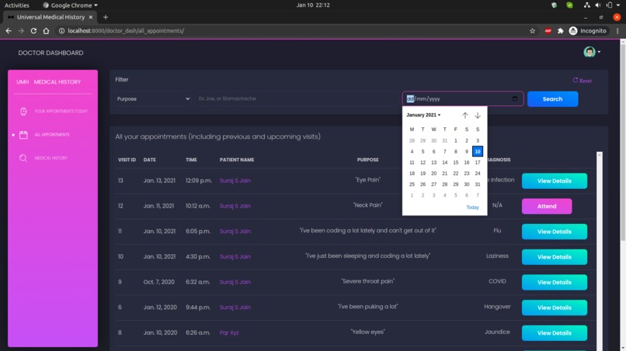626x351 pixels.
Task: Open a new browser tab with the plus
Action: pyautogui.click(x=106, y=17)
